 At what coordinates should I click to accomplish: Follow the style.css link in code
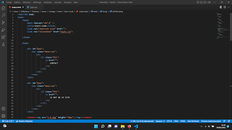(66, 32)
